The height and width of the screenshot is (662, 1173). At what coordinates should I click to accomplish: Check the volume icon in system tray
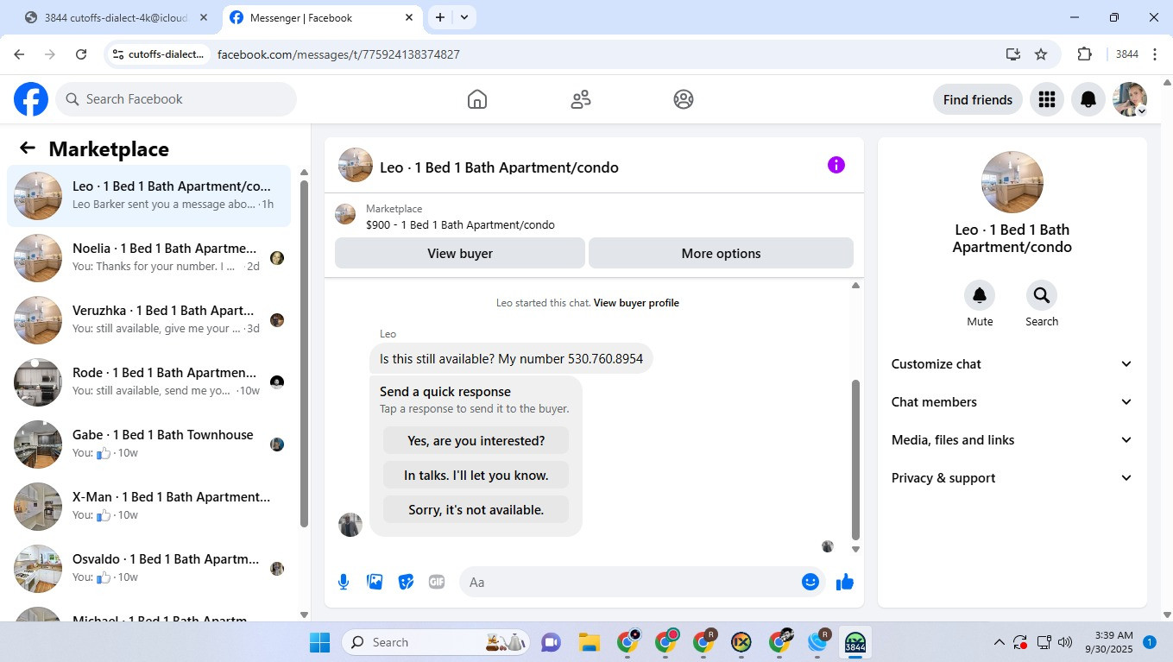click(1065, 642)
